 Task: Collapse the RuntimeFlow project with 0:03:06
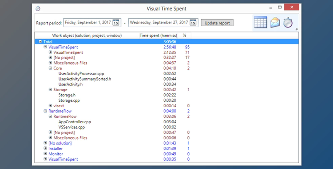pyautogui.click(x=50, y=117)
